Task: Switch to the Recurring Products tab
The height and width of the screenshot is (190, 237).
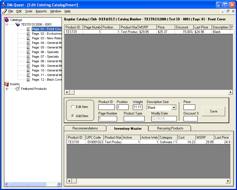Action: 170,128
